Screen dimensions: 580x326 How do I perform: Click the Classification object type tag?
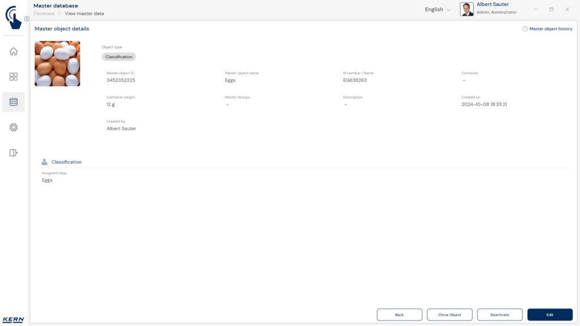(119, 57)
